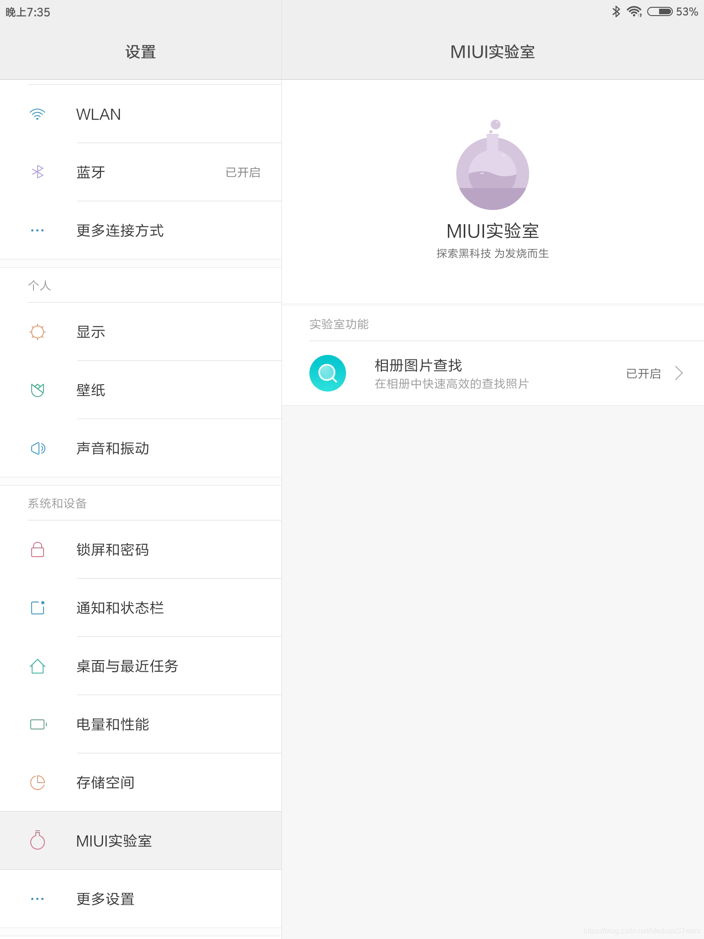The width and height of the screenshot is (704, 939).
Task: Tap the flask icon for MIUI实验室
Action: pyautogui.click(x=37, y=840)
